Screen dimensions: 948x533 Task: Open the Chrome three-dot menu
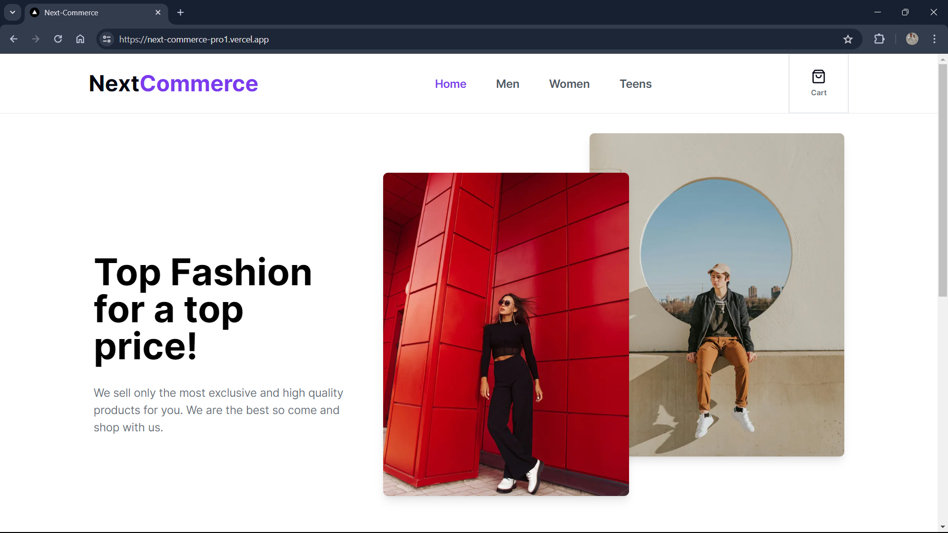[x=934, y=39]
